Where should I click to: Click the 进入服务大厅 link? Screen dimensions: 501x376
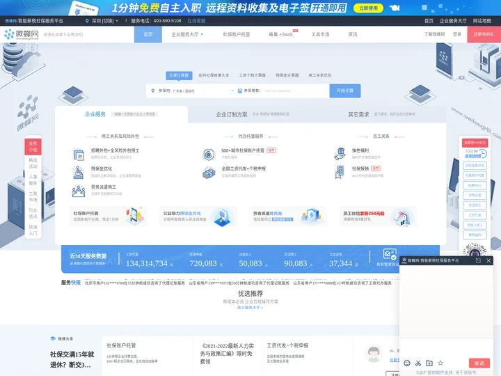250,308
